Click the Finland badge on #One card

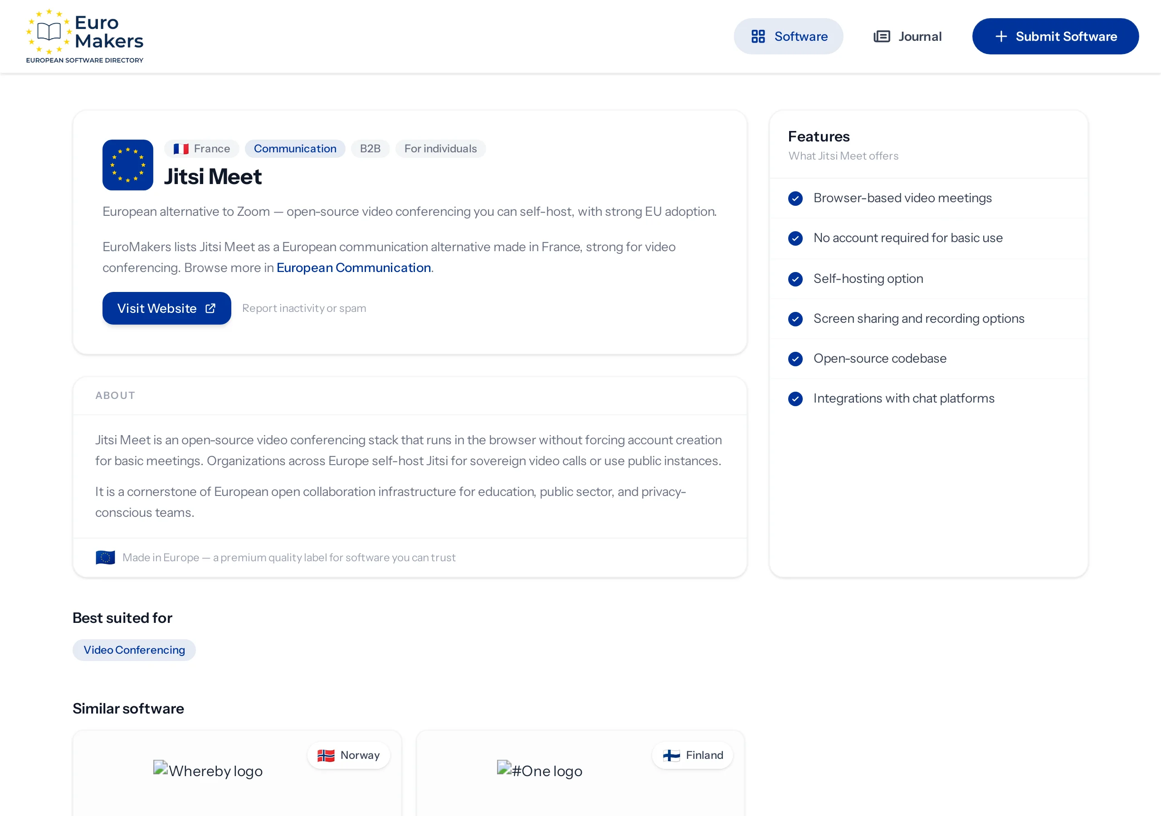[692, 755]
